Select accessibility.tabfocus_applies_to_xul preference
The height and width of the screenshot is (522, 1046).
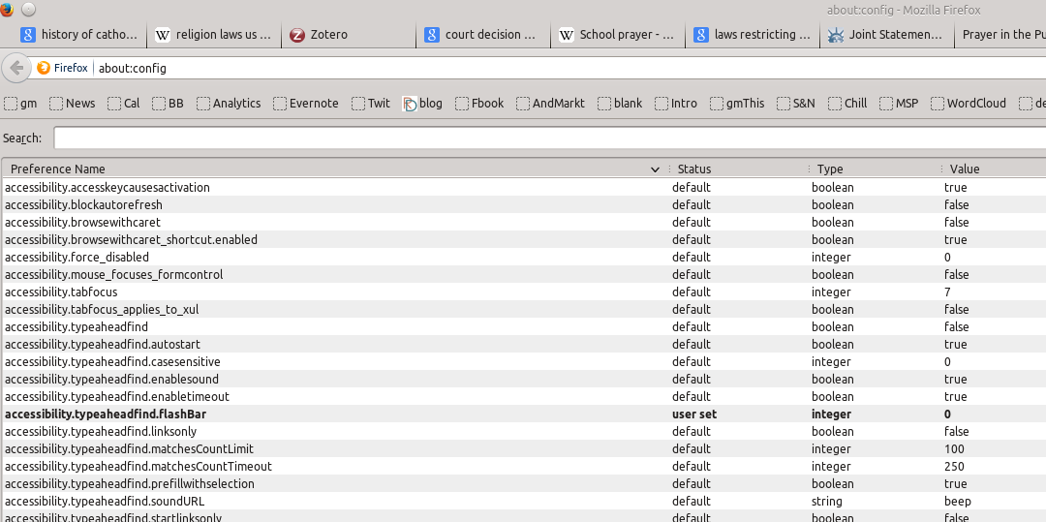(x=524, y=309)
